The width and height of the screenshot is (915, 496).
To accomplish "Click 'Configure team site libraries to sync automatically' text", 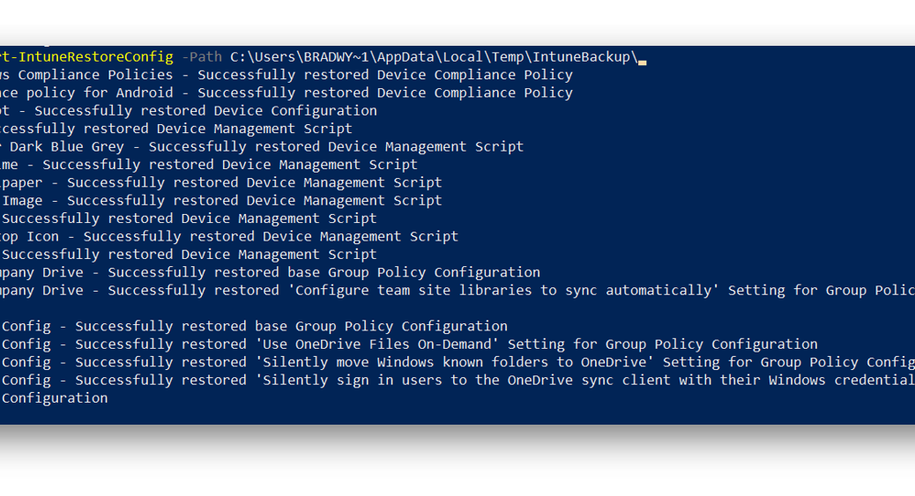I will [x=503, y=291].
